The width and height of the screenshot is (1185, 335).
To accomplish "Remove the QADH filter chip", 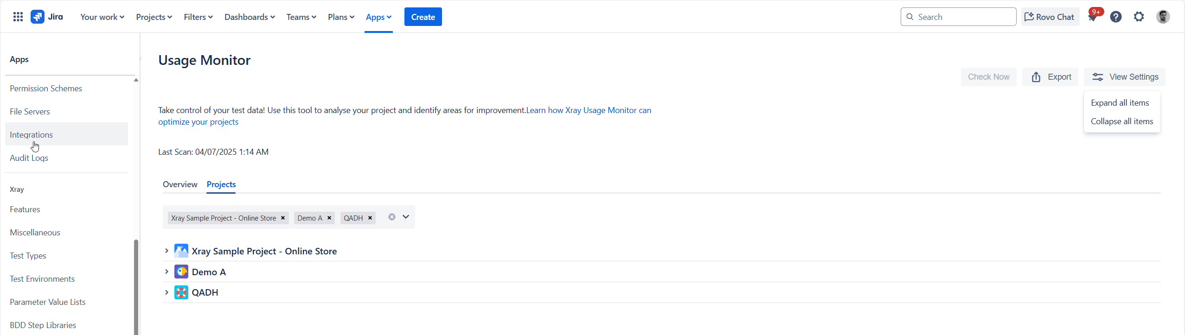I will pyautogui.click(x=370, y=218).
